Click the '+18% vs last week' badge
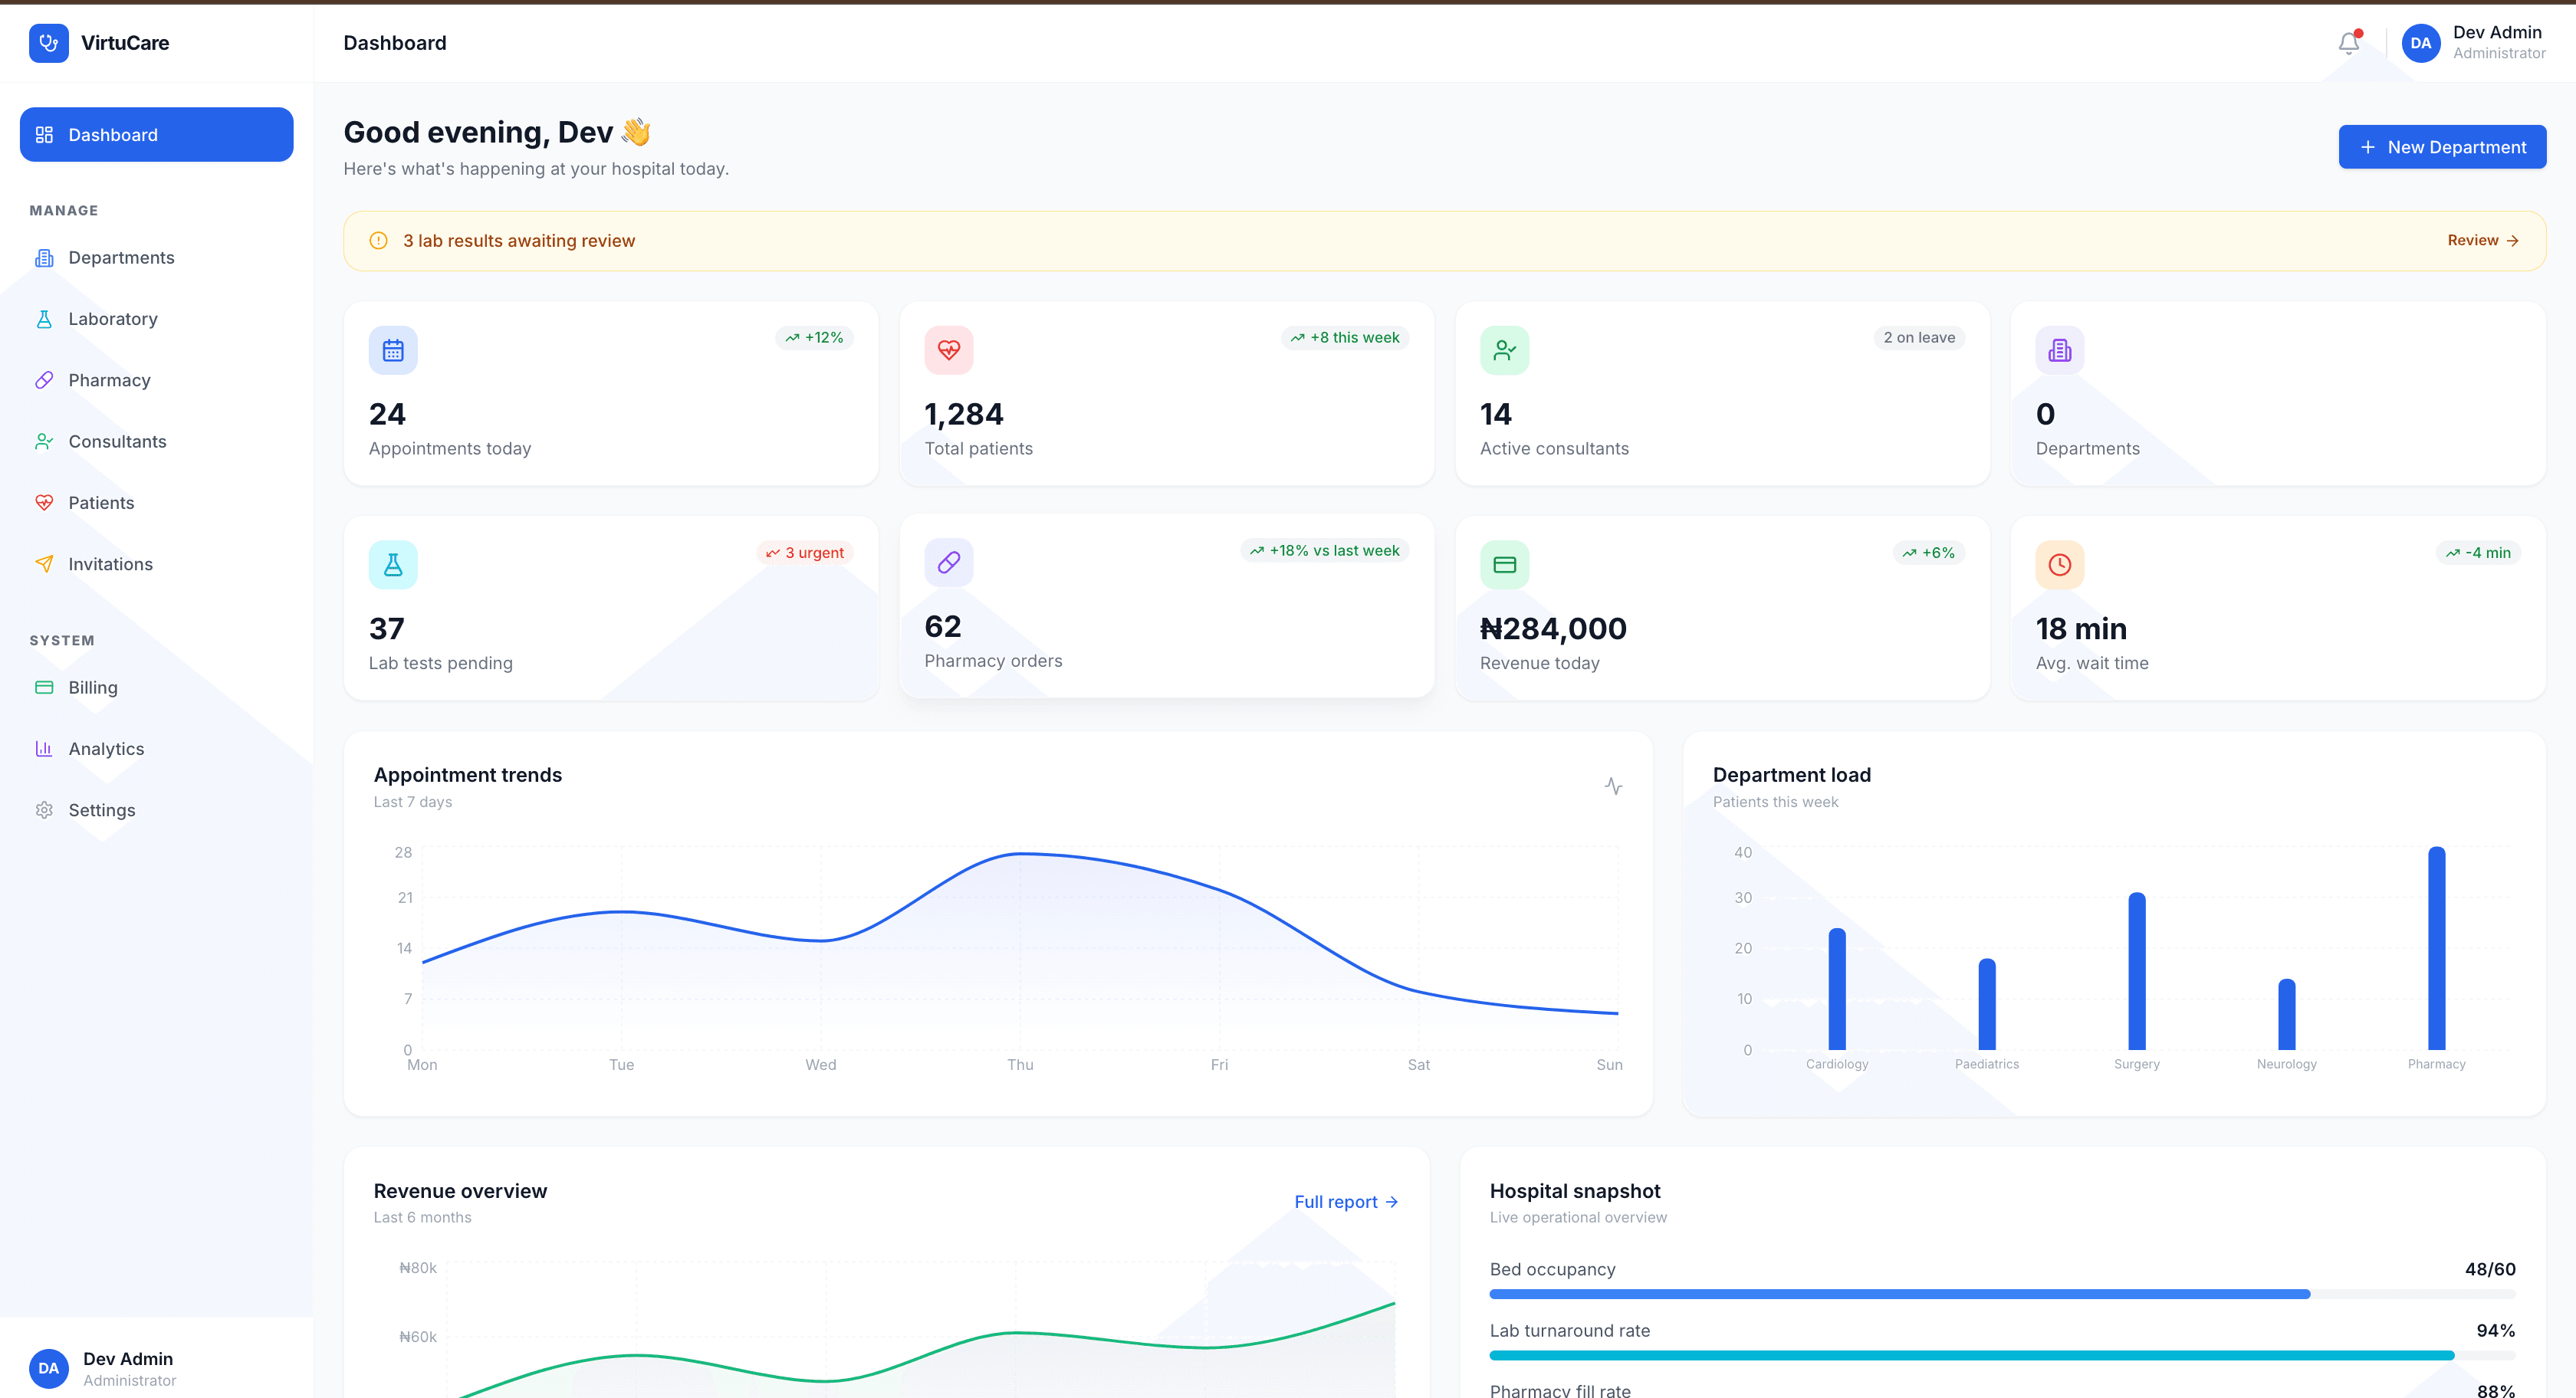 coord(1325,551)
